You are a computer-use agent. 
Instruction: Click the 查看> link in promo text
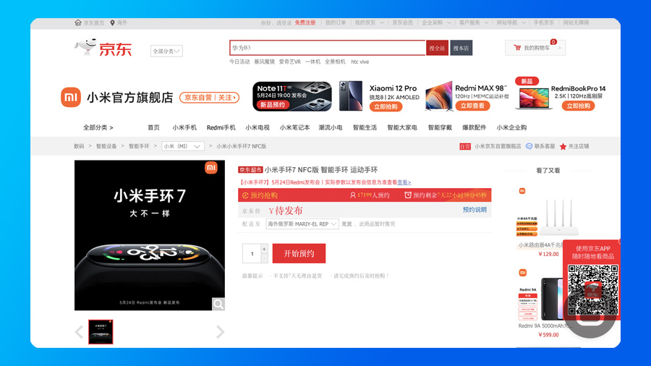point(404,182)
